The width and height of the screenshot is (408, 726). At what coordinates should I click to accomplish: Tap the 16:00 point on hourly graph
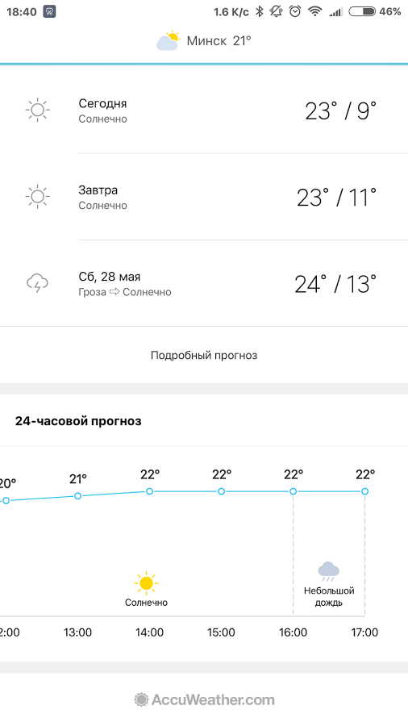[x=294, y=491]
